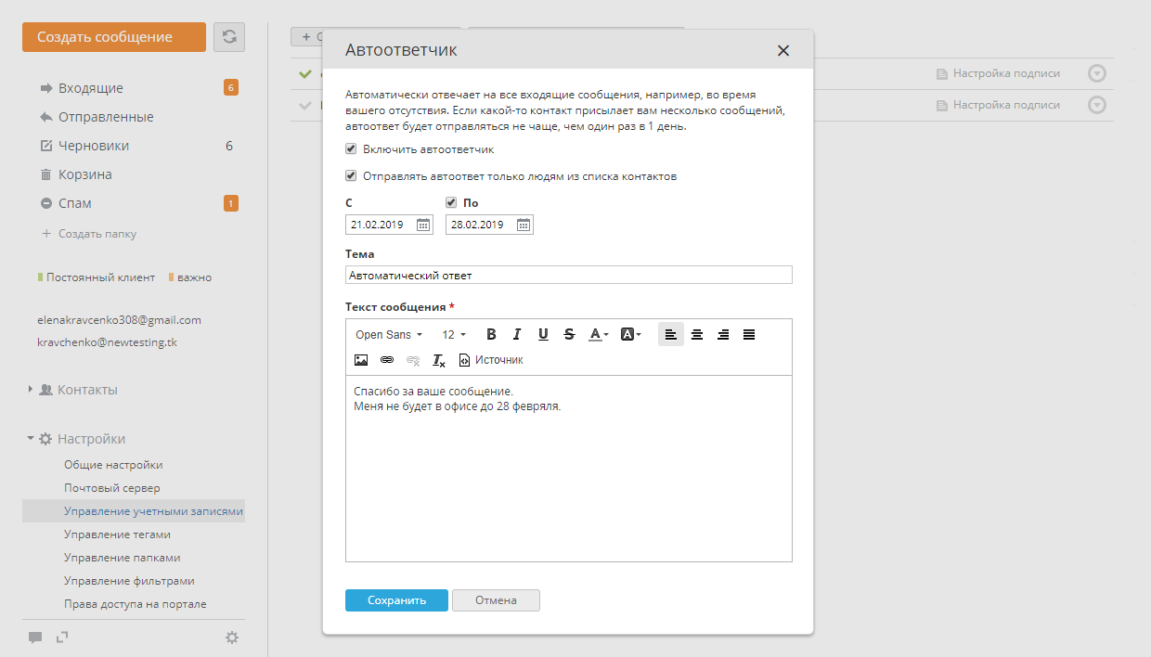Insert image into message text
The height and width of the screenshot is (657, 1151).
[361, 360]
